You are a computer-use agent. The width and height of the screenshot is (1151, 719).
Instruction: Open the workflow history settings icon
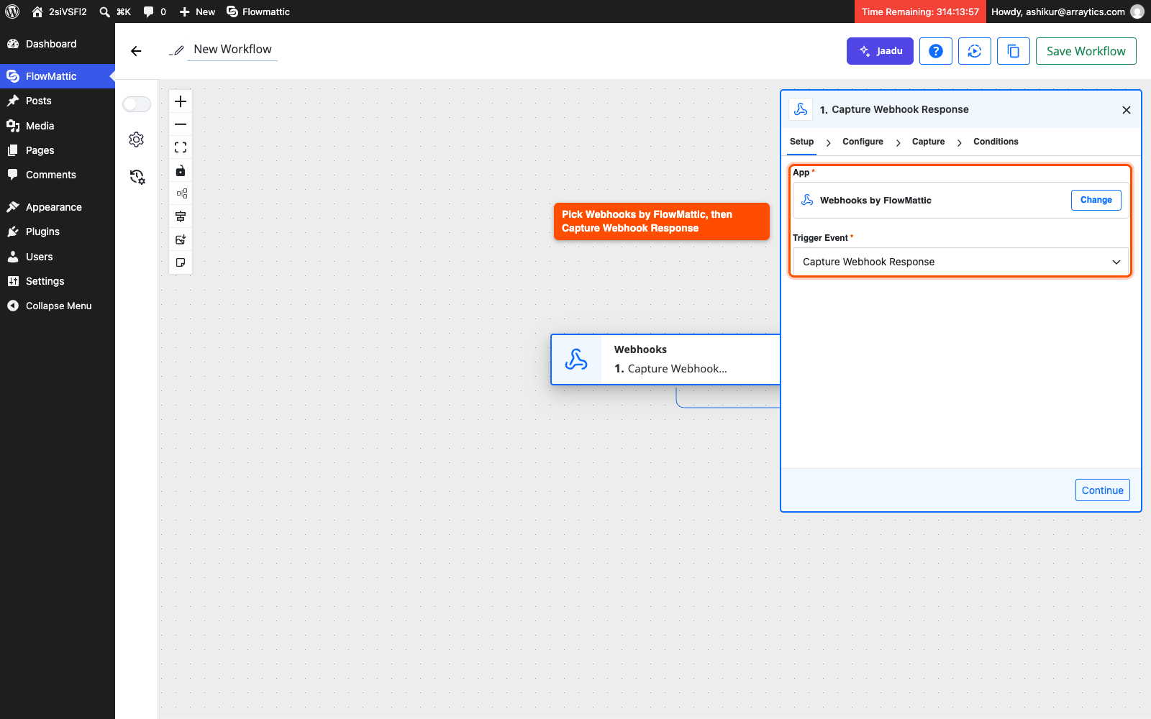(x=137, y=177)
